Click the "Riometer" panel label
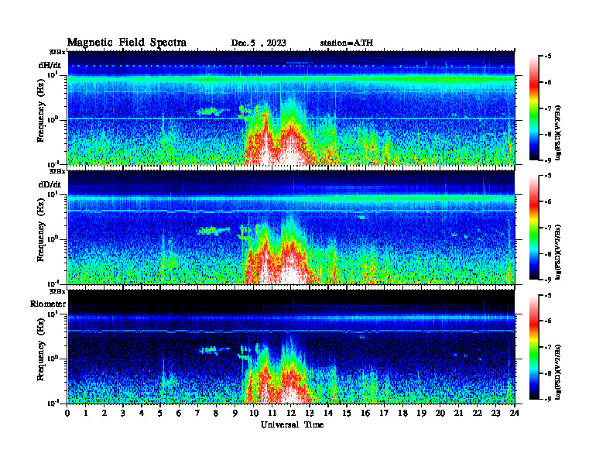 point(48,304)
